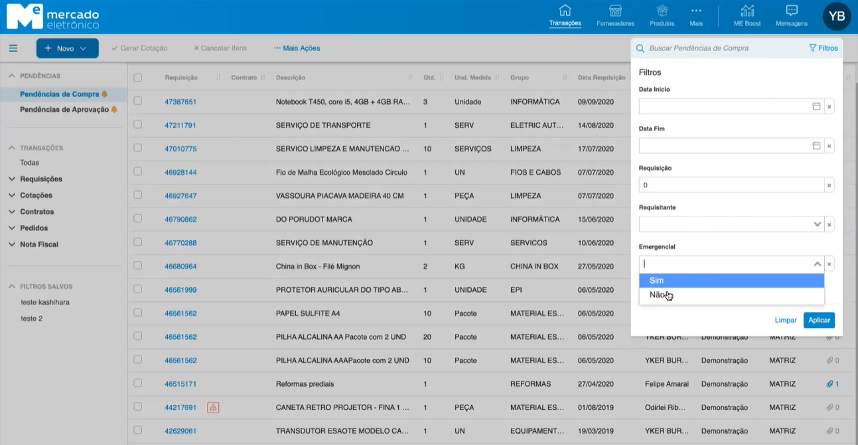Select the checkbox for requisition 47010775
The image size is (858, 445).
pyautogui.click(x=137, y=148)
